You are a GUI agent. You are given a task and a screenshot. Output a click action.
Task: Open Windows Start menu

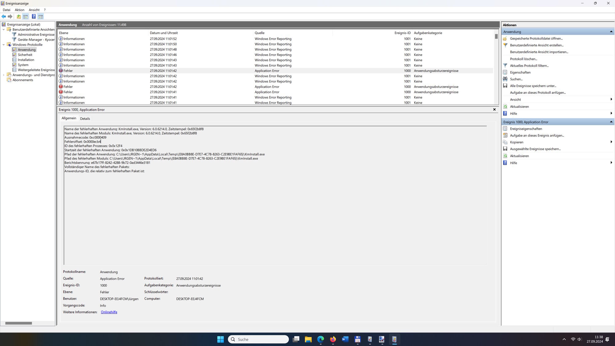(220, 339)
